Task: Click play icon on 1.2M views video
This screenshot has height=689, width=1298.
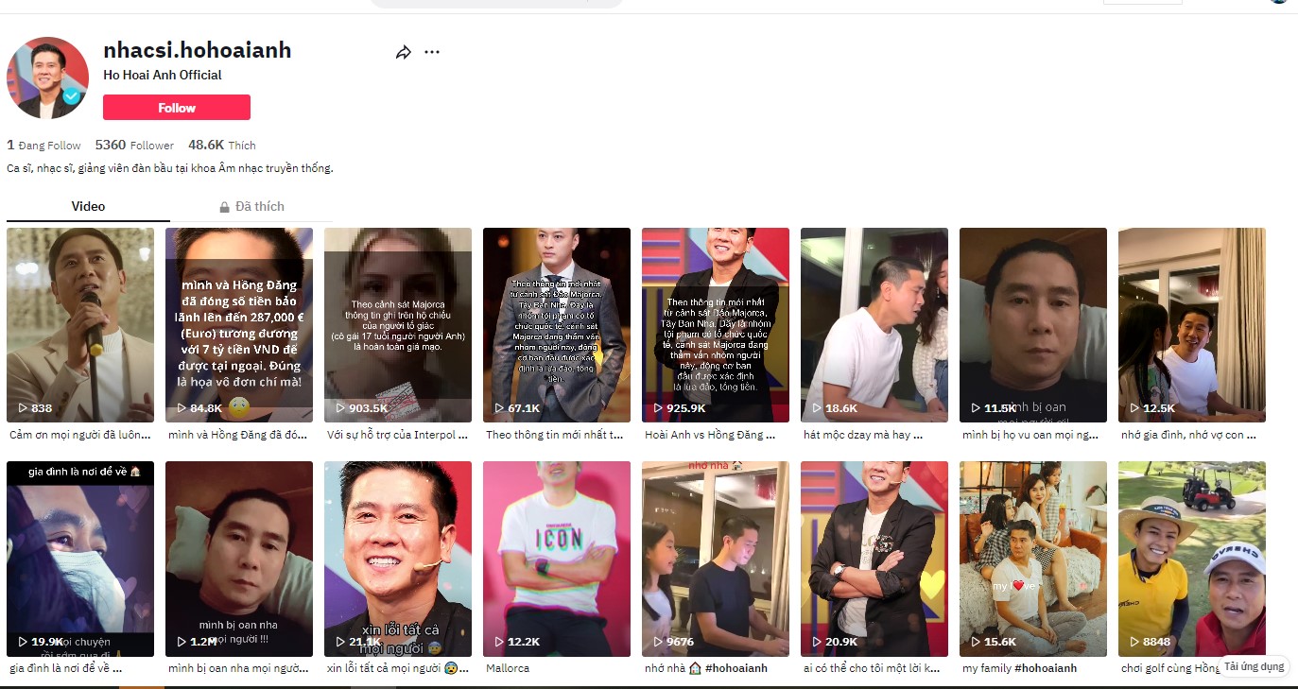Action: [x=182, y=642]
